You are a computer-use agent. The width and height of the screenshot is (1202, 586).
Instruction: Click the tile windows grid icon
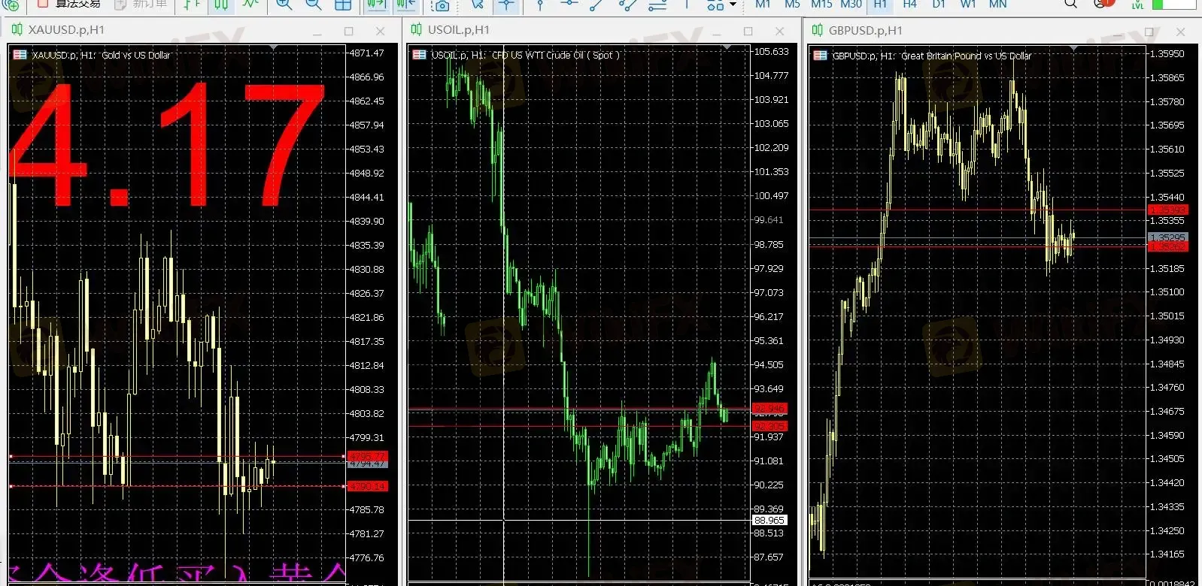[x=343, y=5]
